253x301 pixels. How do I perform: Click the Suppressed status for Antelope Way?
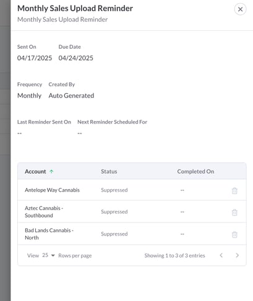tap(114, 190)
